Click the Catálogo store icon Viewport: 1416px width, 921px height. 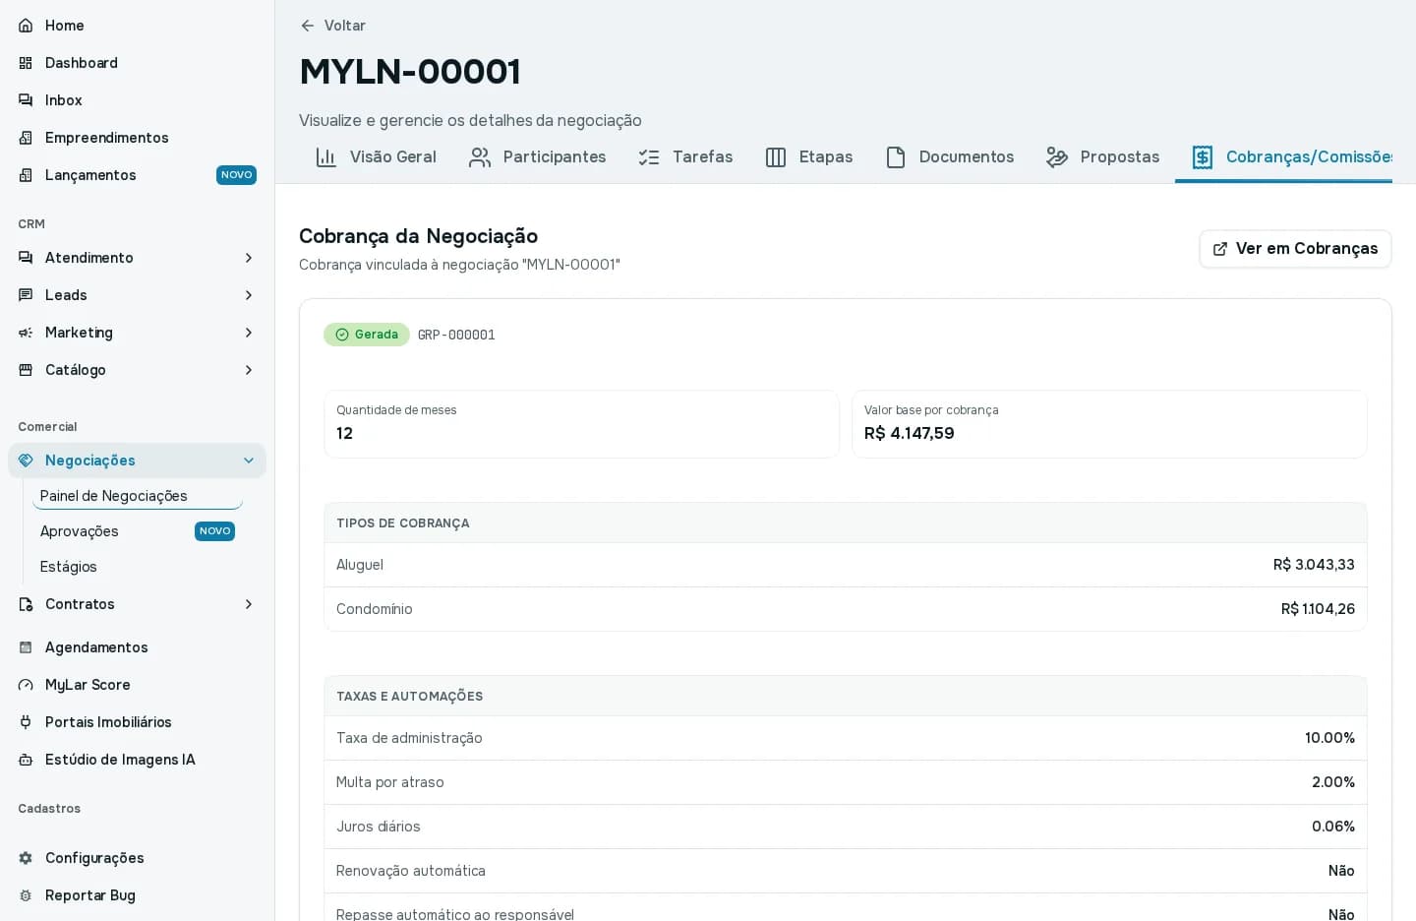point(26,370)
